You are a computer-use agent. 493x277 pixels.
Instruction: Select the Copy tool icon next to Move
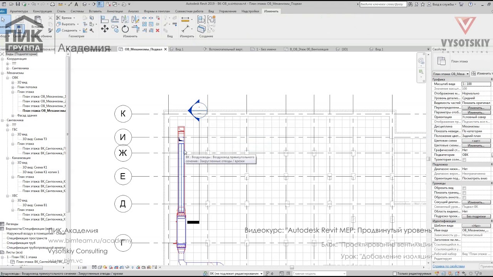point(115,29)
